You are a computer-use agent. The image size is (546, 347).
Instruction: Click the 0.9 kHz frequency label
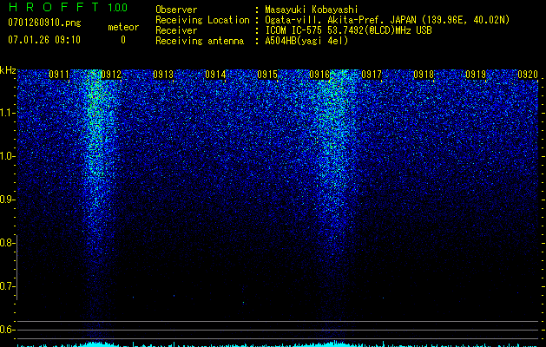7,200
